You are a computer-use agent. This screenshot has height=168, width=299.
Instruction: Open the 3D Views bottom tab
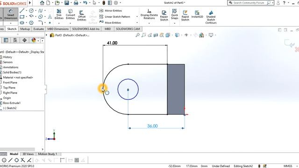28,154
